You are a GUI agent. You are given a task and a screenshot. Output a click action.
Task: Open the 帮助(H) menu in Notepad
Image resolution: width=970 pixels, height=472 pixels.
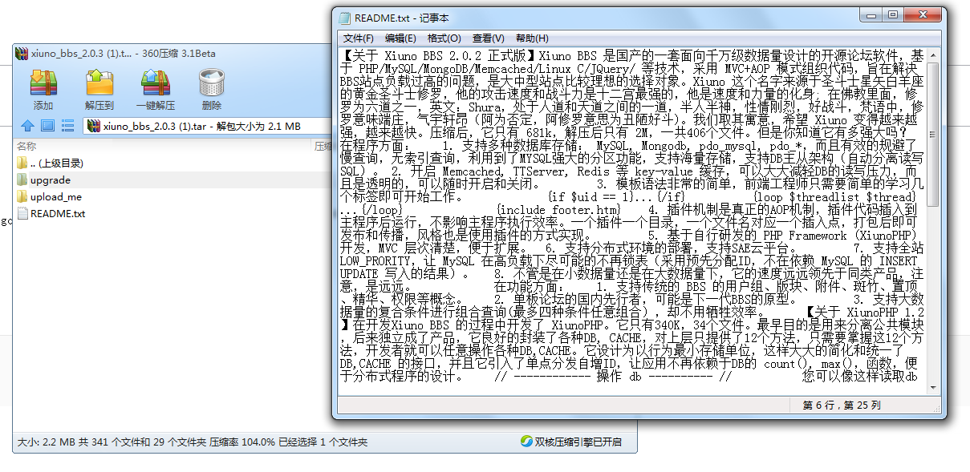(x=532, y=38)
